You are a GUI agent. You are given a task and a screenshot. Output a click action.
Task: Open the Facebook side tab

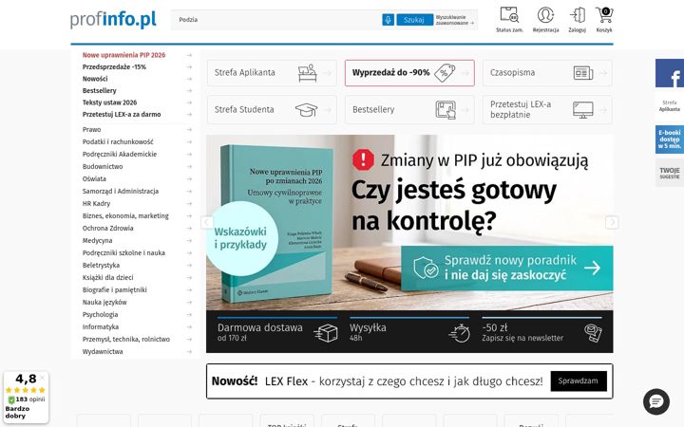(670, 73)
